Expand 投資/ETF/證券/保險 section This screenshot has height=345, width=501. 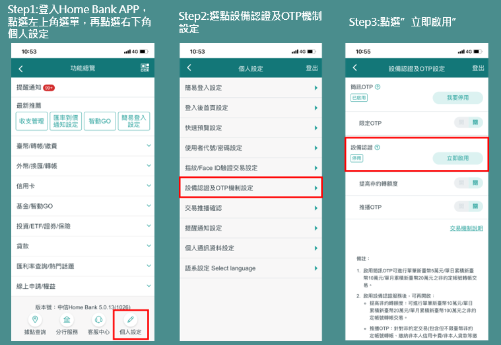[83, 226]
